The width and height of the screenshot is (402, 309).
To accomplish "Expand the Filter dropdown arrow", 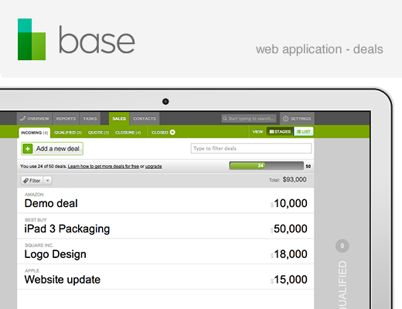I will [x=48, y=181].
